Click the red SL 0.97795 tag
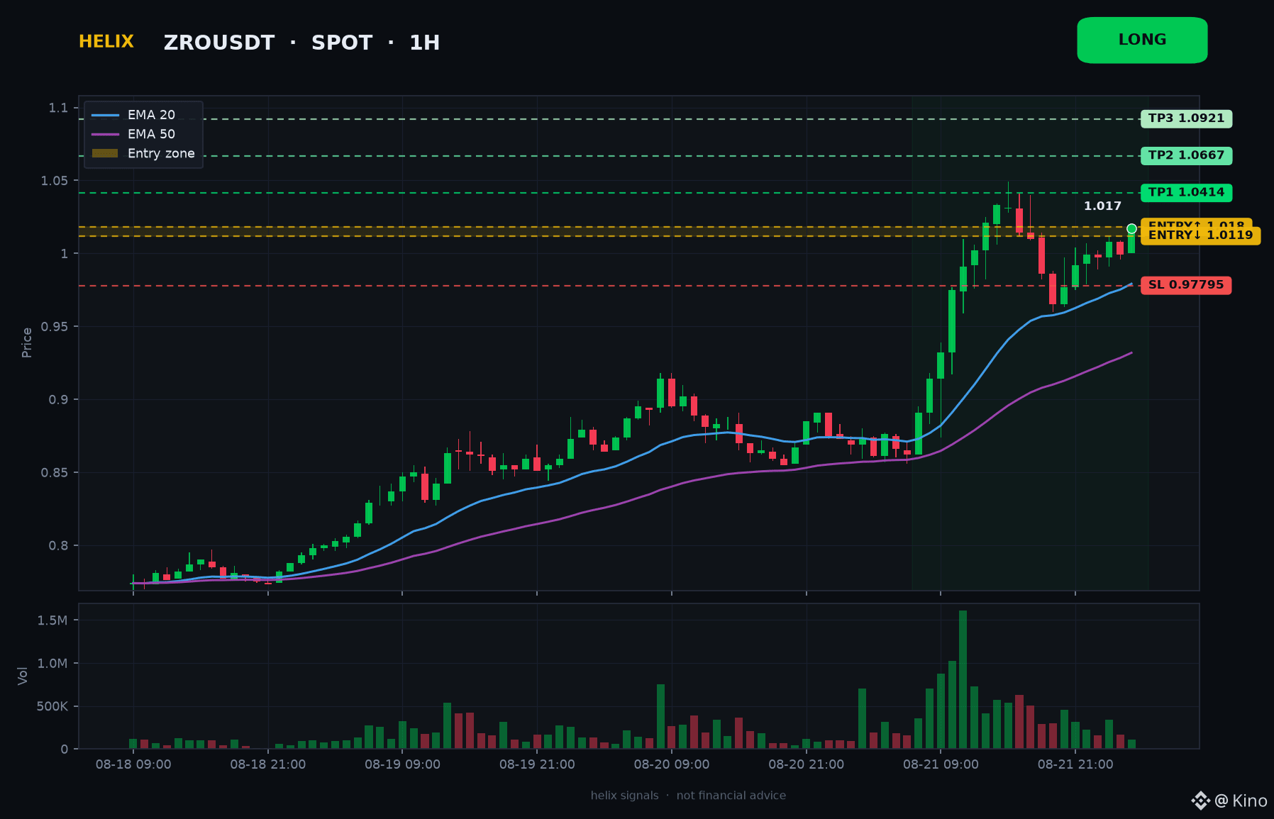 1186,285
